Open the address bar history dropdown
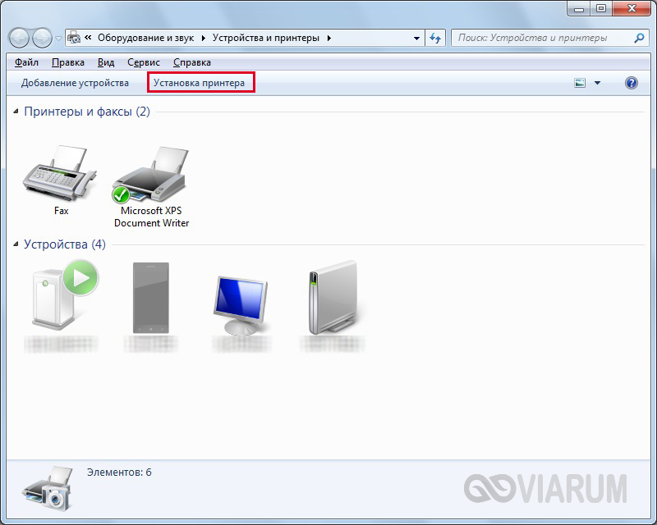This screenshot has width=657, height=525. click(x=415, y=37)
